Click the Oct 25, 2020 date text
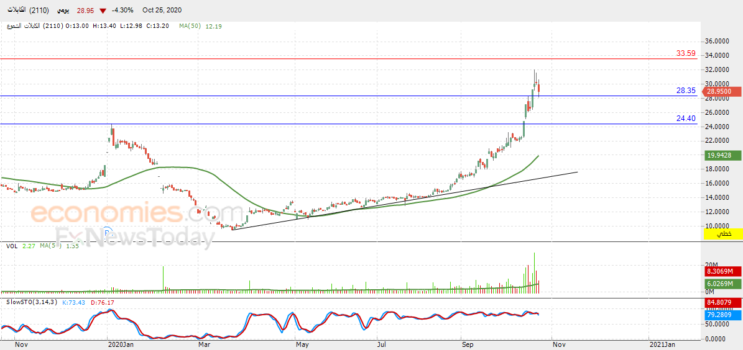The image size is (743, 350). (161, 11)
